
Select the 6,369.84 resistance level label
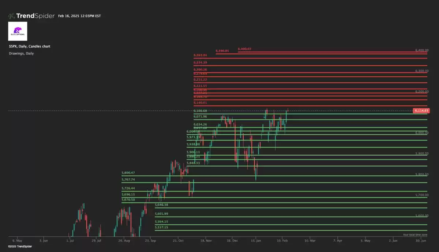[200, 55]
